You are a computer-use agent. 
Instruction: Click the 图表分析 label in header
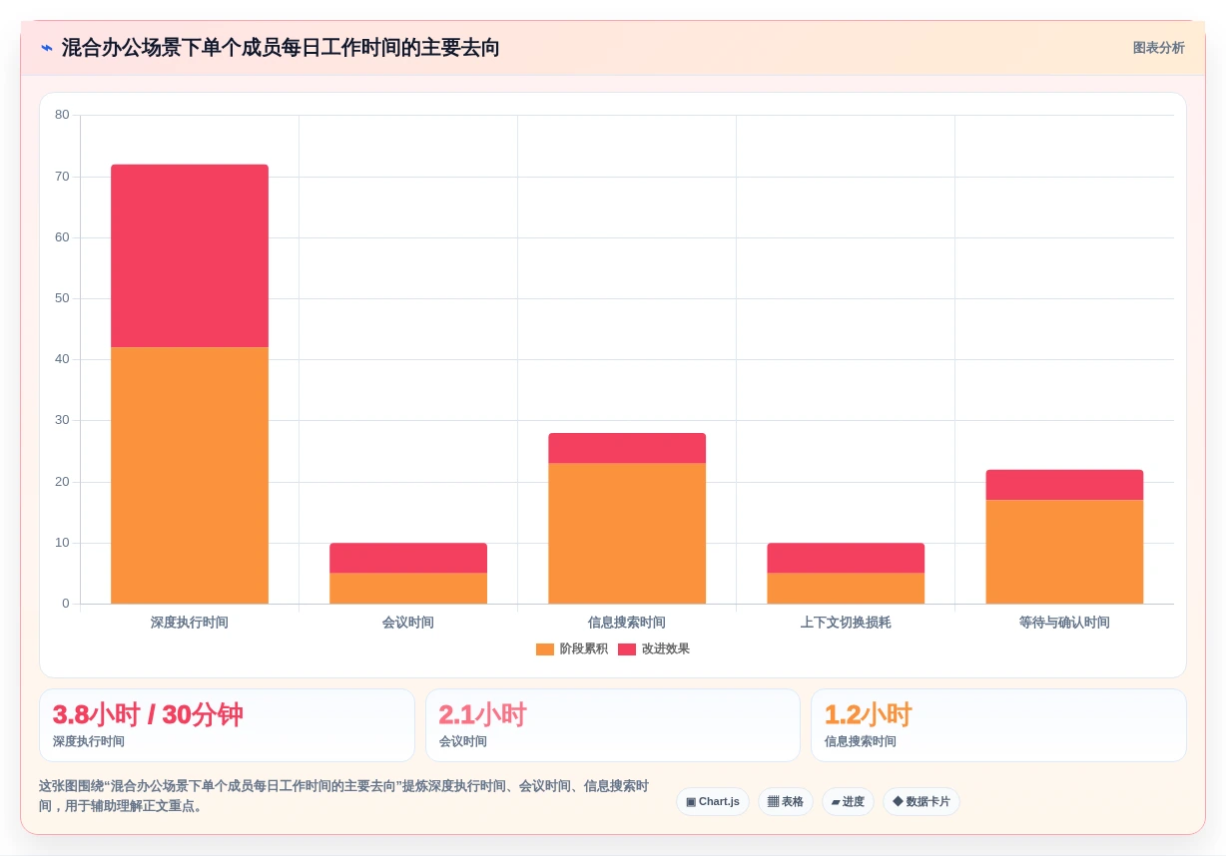1158,48
